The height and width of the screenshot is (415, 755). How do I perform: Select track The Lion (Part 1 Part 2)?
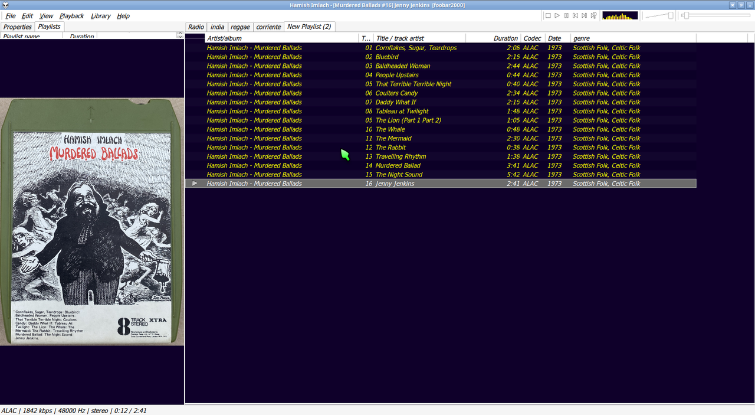(x=441, y=120)
